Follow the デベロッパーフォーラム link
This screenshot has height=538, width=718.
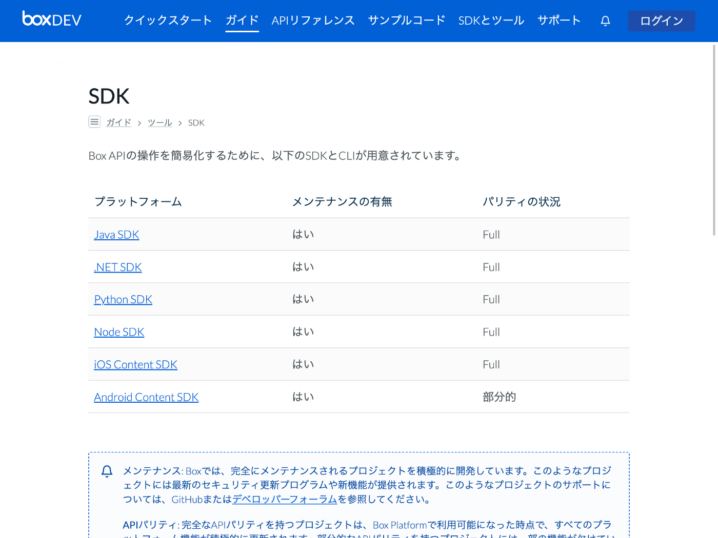pyautogui.click(x=285, y=499)
